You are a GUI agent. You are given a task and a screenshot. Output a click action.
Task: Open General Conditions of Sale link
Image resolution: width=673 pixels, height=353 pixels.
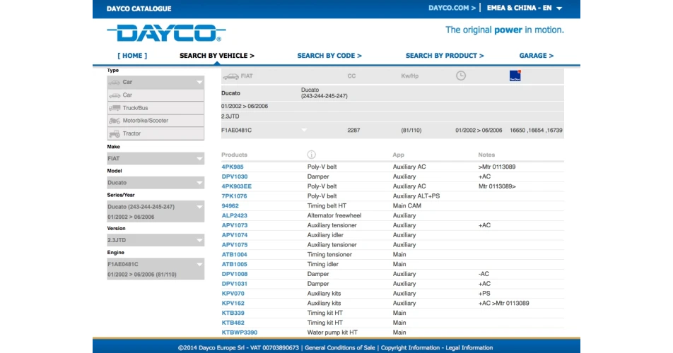click(340, 348)
